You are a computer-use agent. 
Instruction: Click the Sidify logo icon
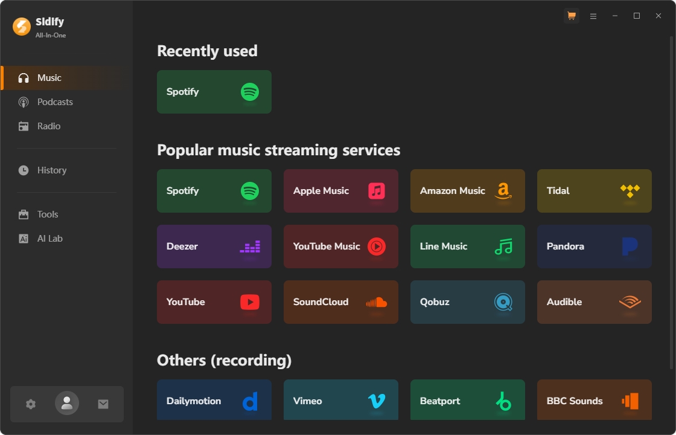click(x=22, y=27)
